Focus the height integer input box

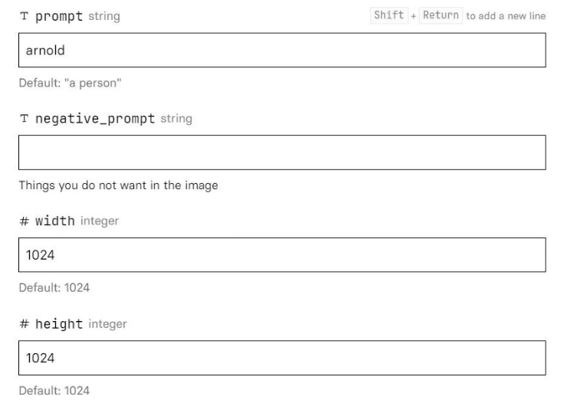tap(281, 358)
